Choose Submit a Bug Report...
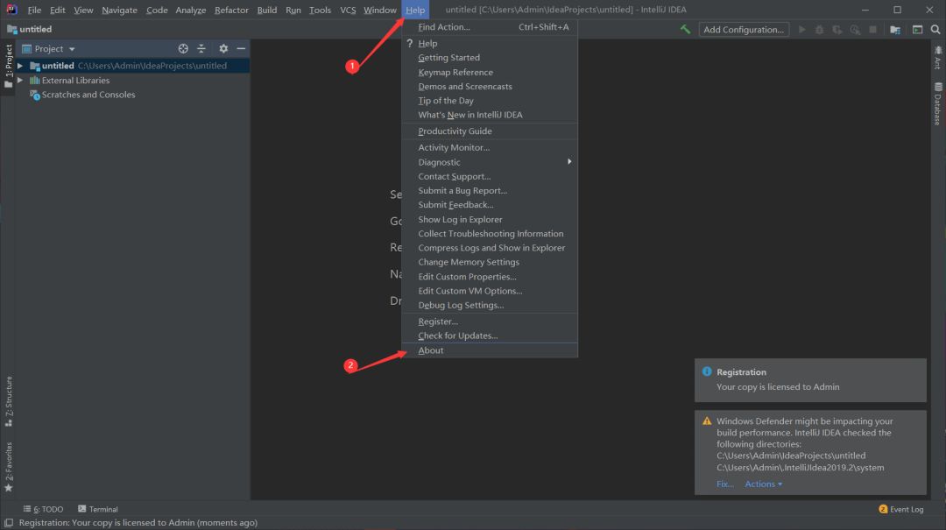The width and height of the screenshot is (946, 530). pyautogui.click(x=490, y=190)
